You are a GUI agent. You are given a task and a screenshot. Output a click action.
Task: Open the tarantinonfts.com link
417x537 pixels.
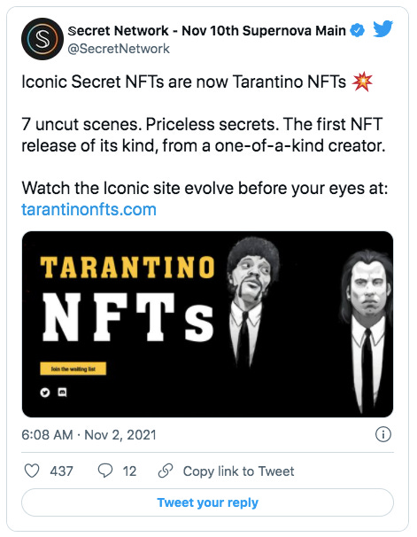tap(89, 209)
